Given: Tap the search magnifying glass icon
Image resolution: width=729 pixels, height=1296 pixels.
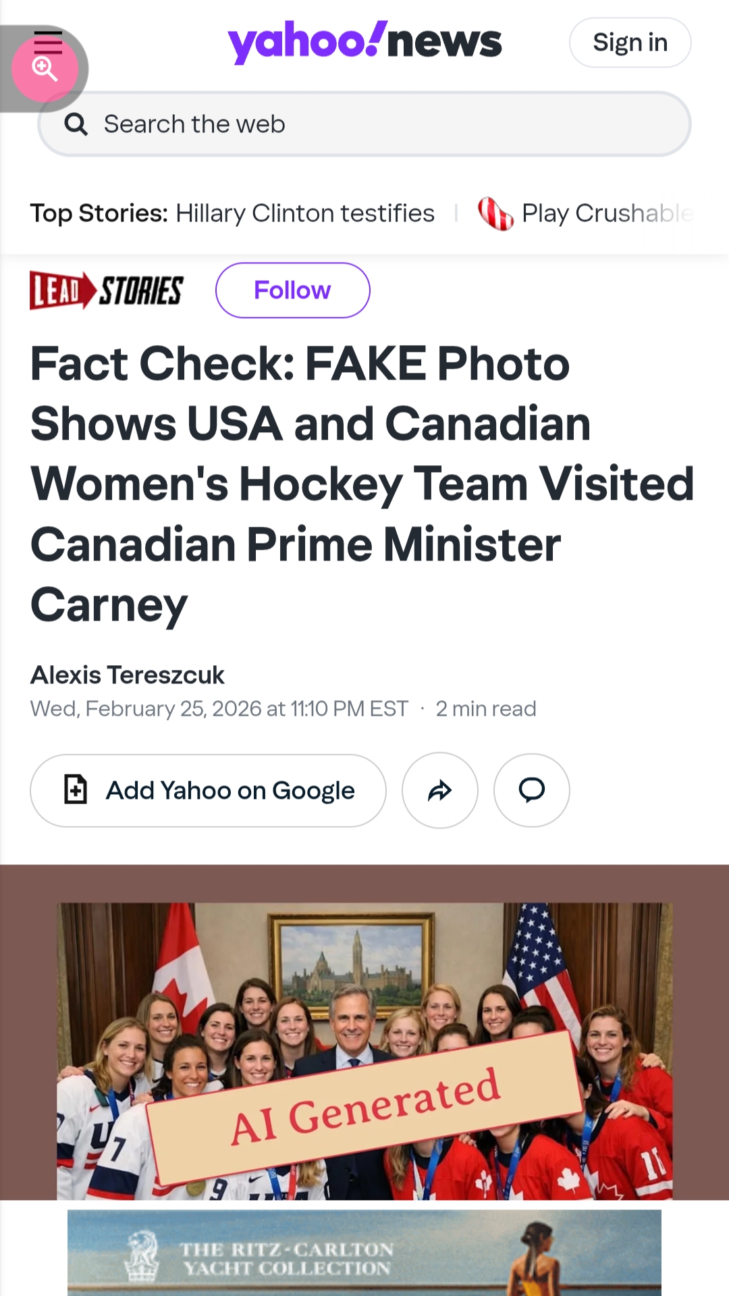Looking at the screenshot, I should tap(76, 124).
